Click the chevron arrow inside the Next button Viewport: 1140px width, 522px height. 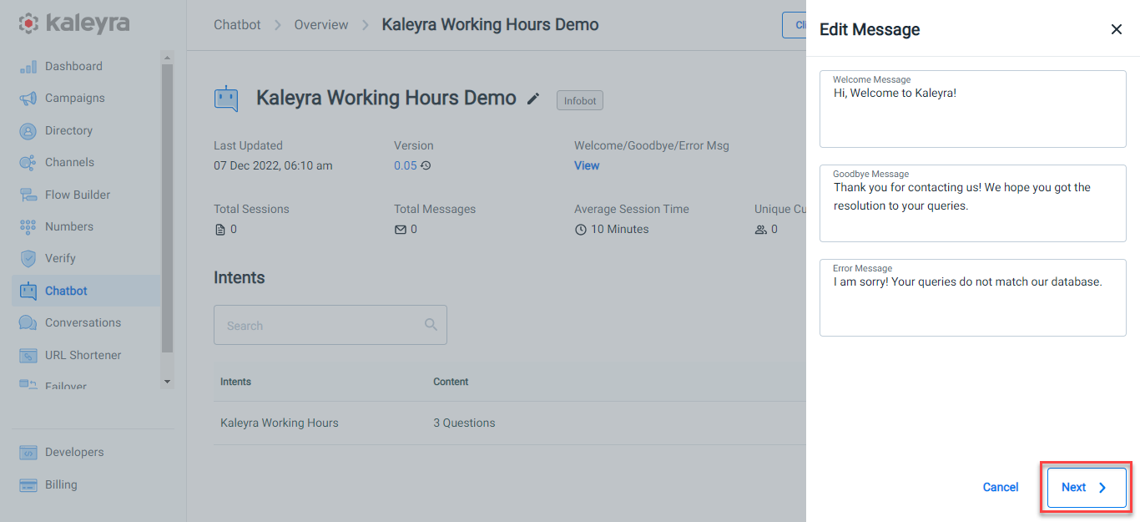[x=1102, y=488]
